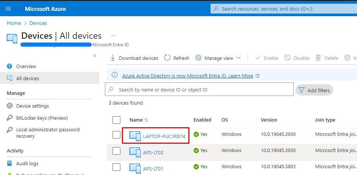
Task: Check the box for APS-LT01 row
Action: pyautogui.click(x=116, y=167)
